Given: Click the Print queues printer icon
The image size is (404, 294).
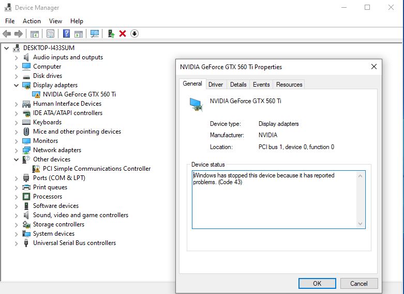Looking at the screenshot, I should tap(26, 187).
